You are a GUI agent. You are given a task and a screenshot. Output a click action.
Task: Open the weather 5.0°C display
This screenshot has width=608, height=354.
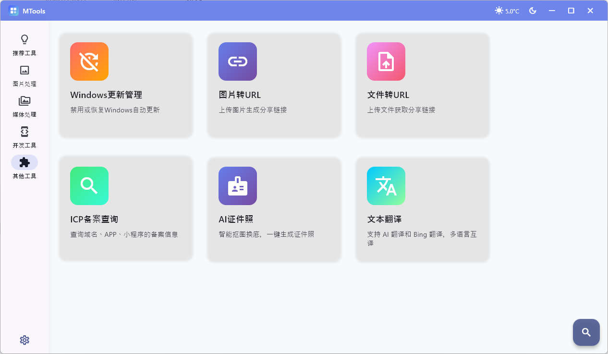pos(506,10)
